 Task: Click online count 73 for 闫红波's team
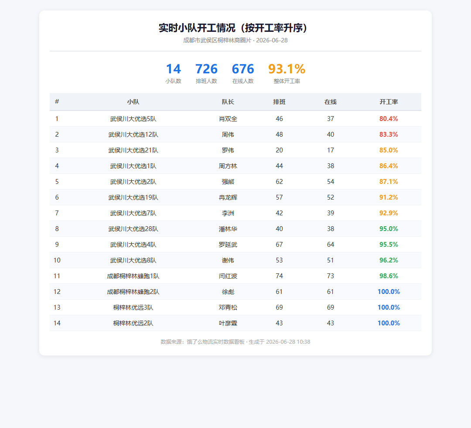click(331, 276)
